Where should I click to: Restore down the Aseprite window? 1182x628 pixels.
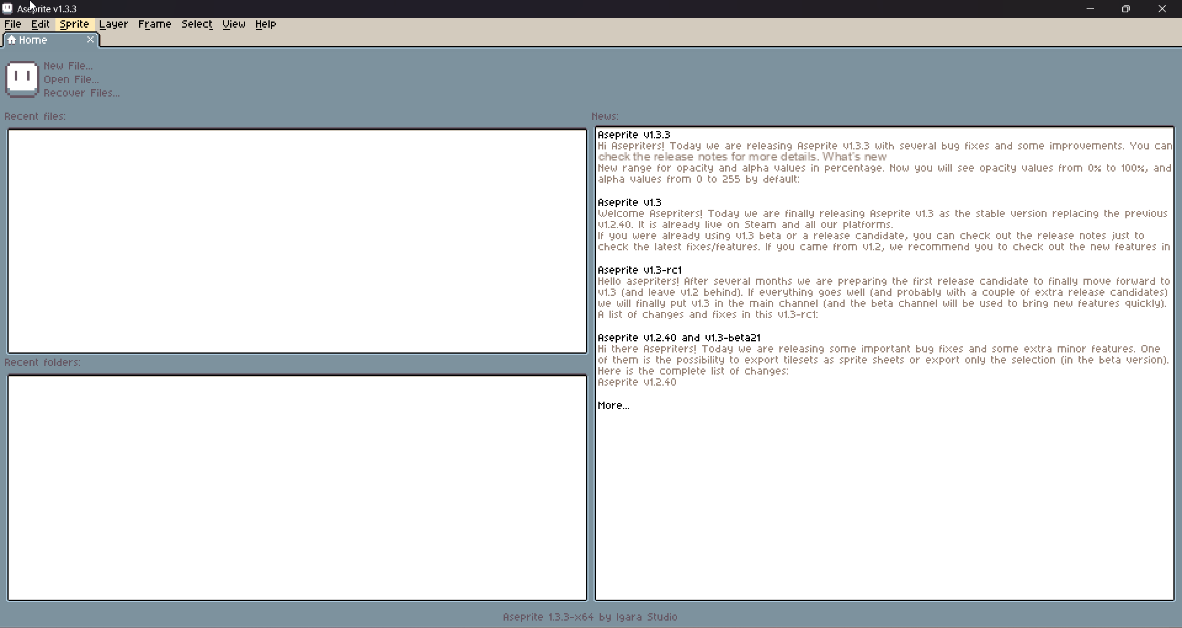click(1126, 9)
